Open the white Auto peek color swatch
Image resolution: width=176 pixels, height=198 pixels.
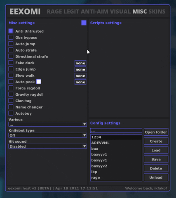[39, 82]
